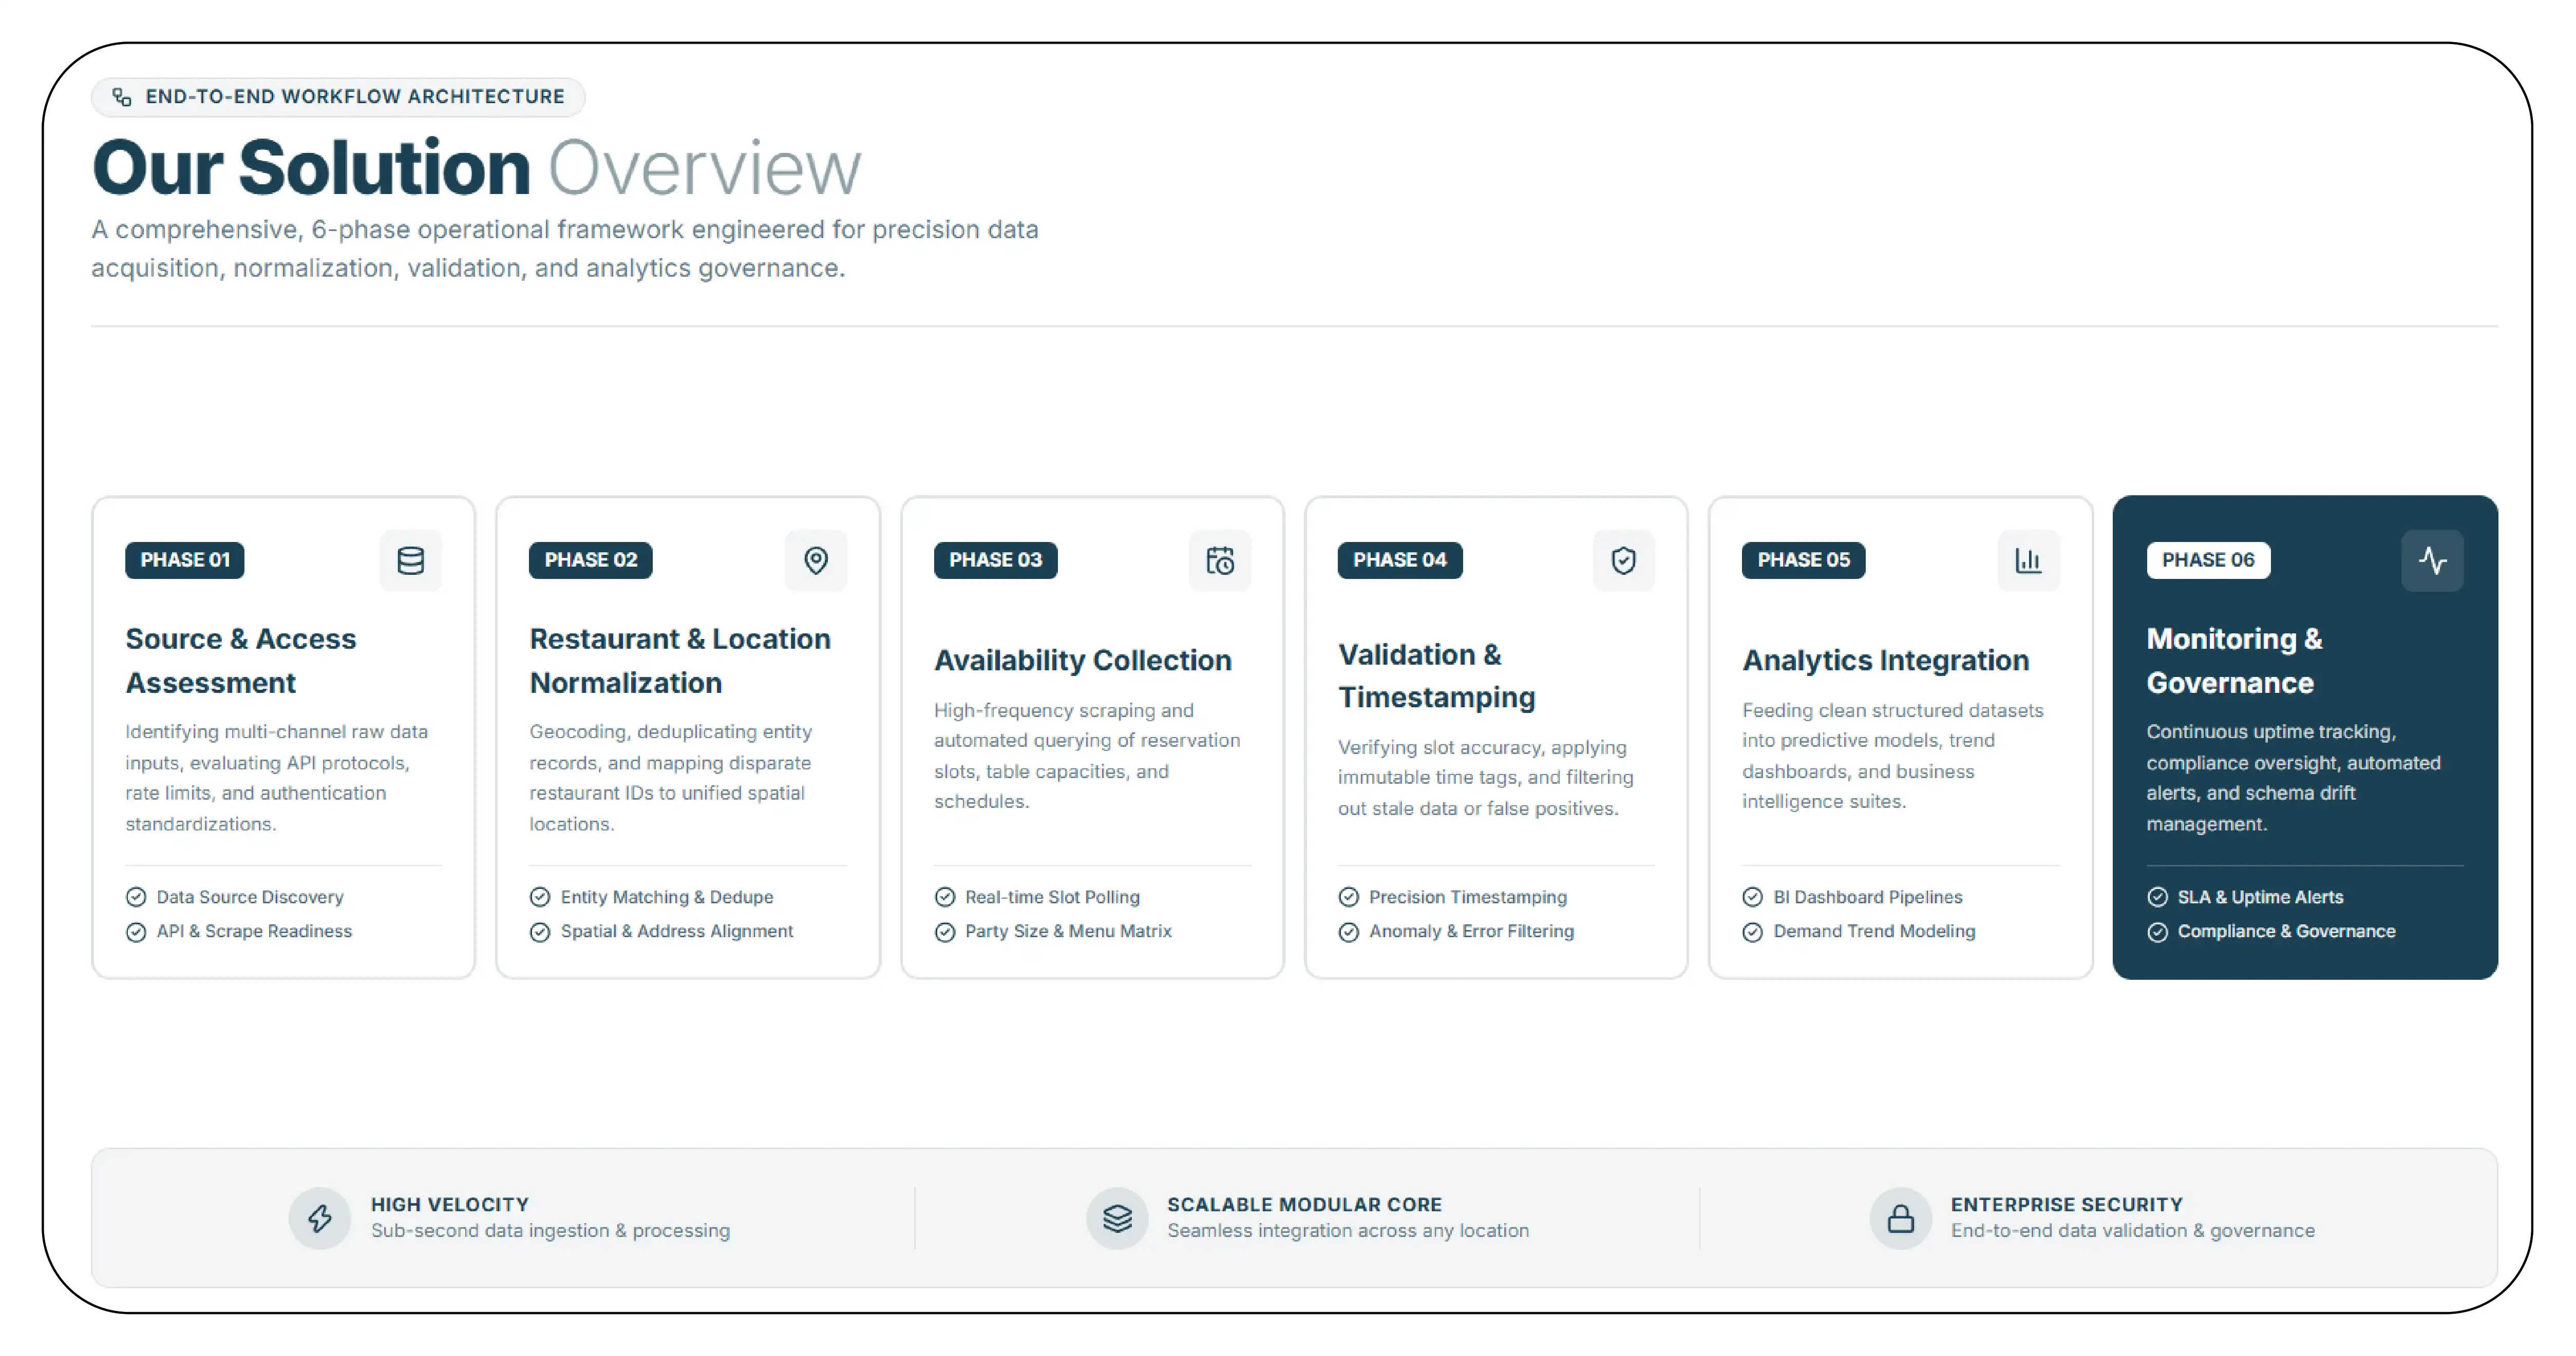Screen dimensions: 2576x1356
Task: Open the Availability Collection heading
Action: (x=1083, y=661)
